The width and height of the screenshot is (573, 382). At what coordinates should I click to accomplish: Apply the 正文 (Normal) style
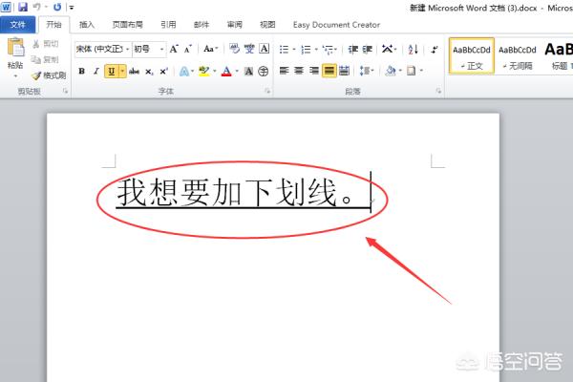coord(472,56)
